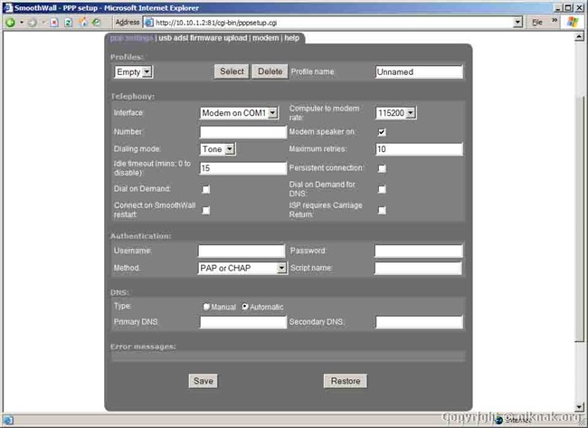Screen dimensions: 588x428
Task: Open the Back button history arrow
Action: [x=22, y=23]
